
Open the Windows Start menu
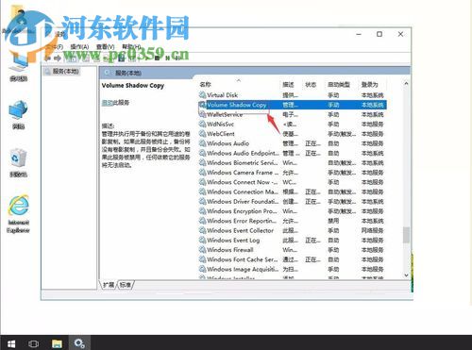[11, 343]
